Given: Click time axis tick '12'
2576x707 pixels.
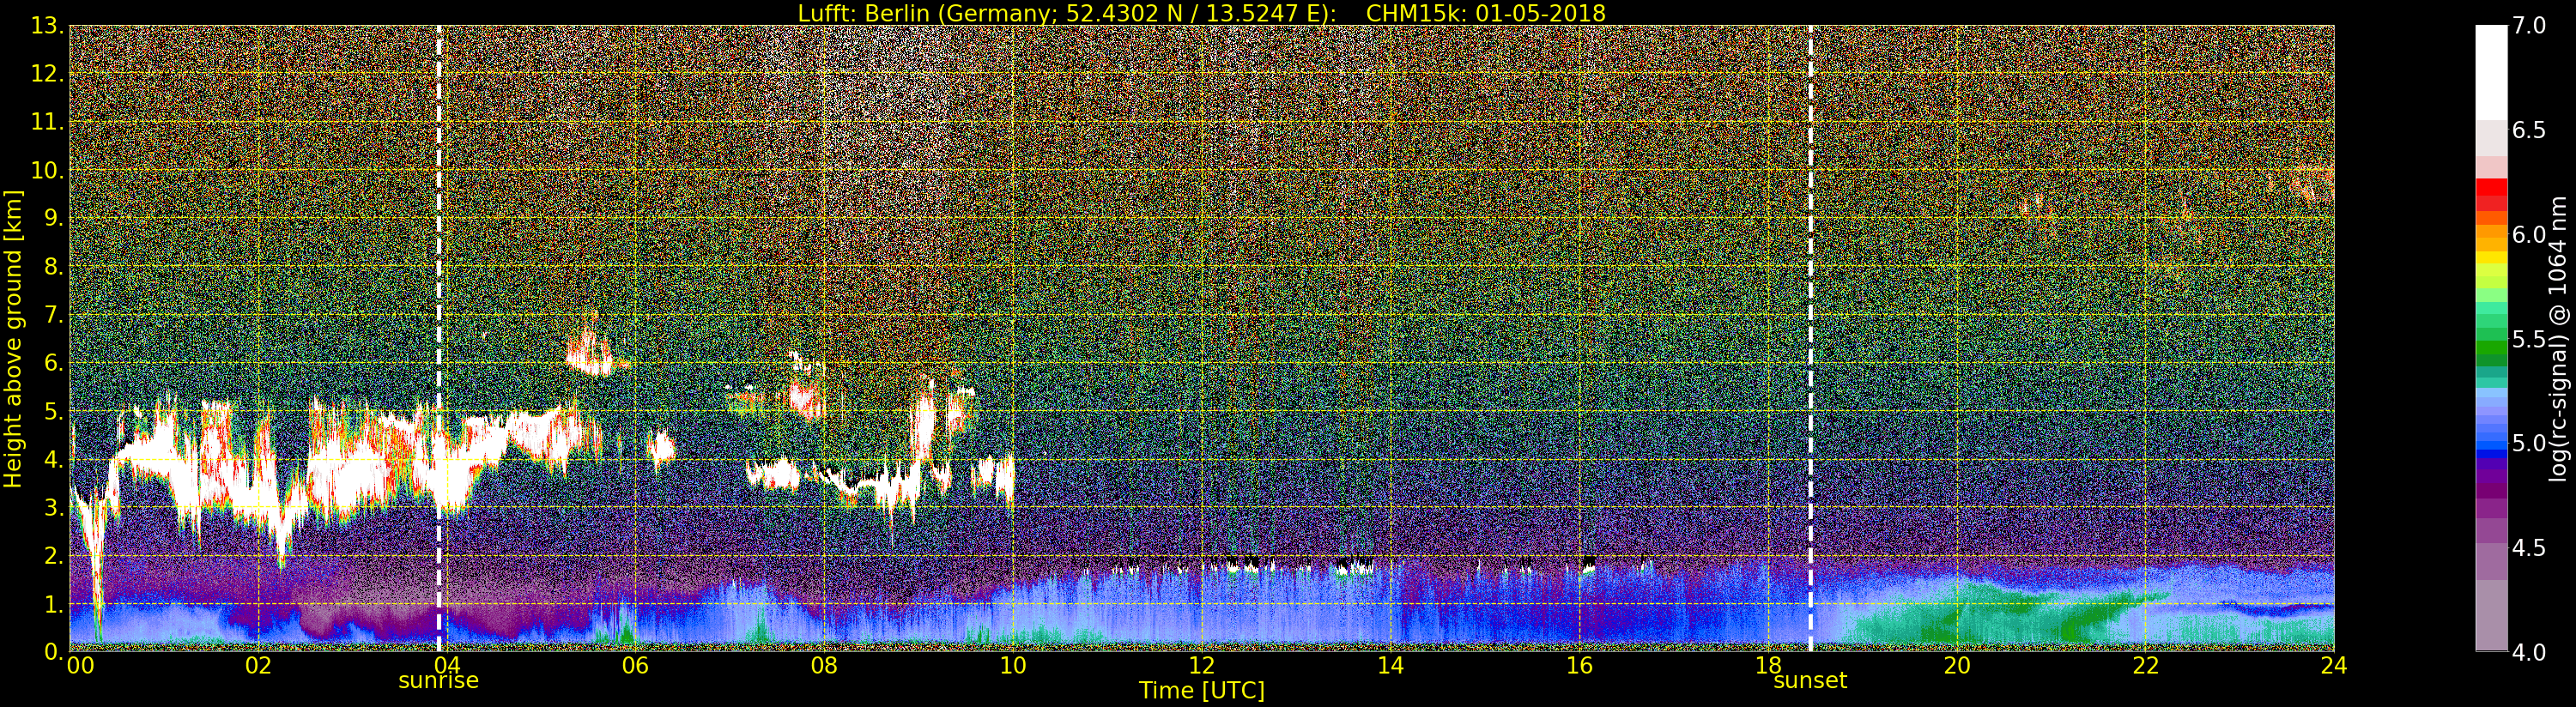Looking at the screenshot, I should pyautogui.click(x=1201, y=666).
